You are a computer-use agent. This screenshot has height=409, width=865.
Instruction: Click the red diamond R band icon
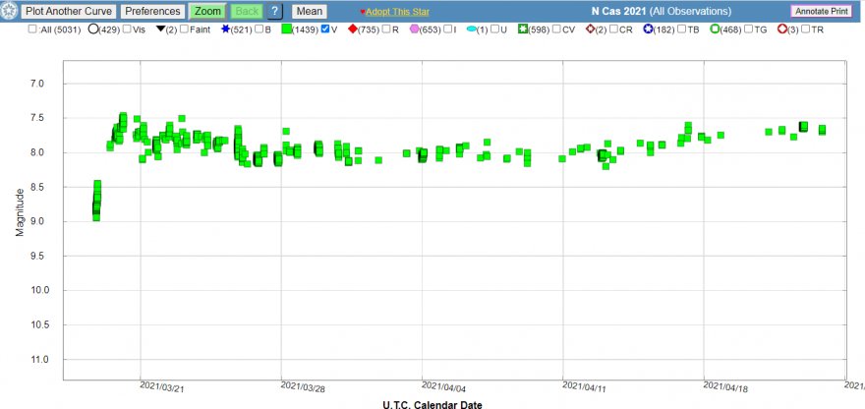coord(351,29)
